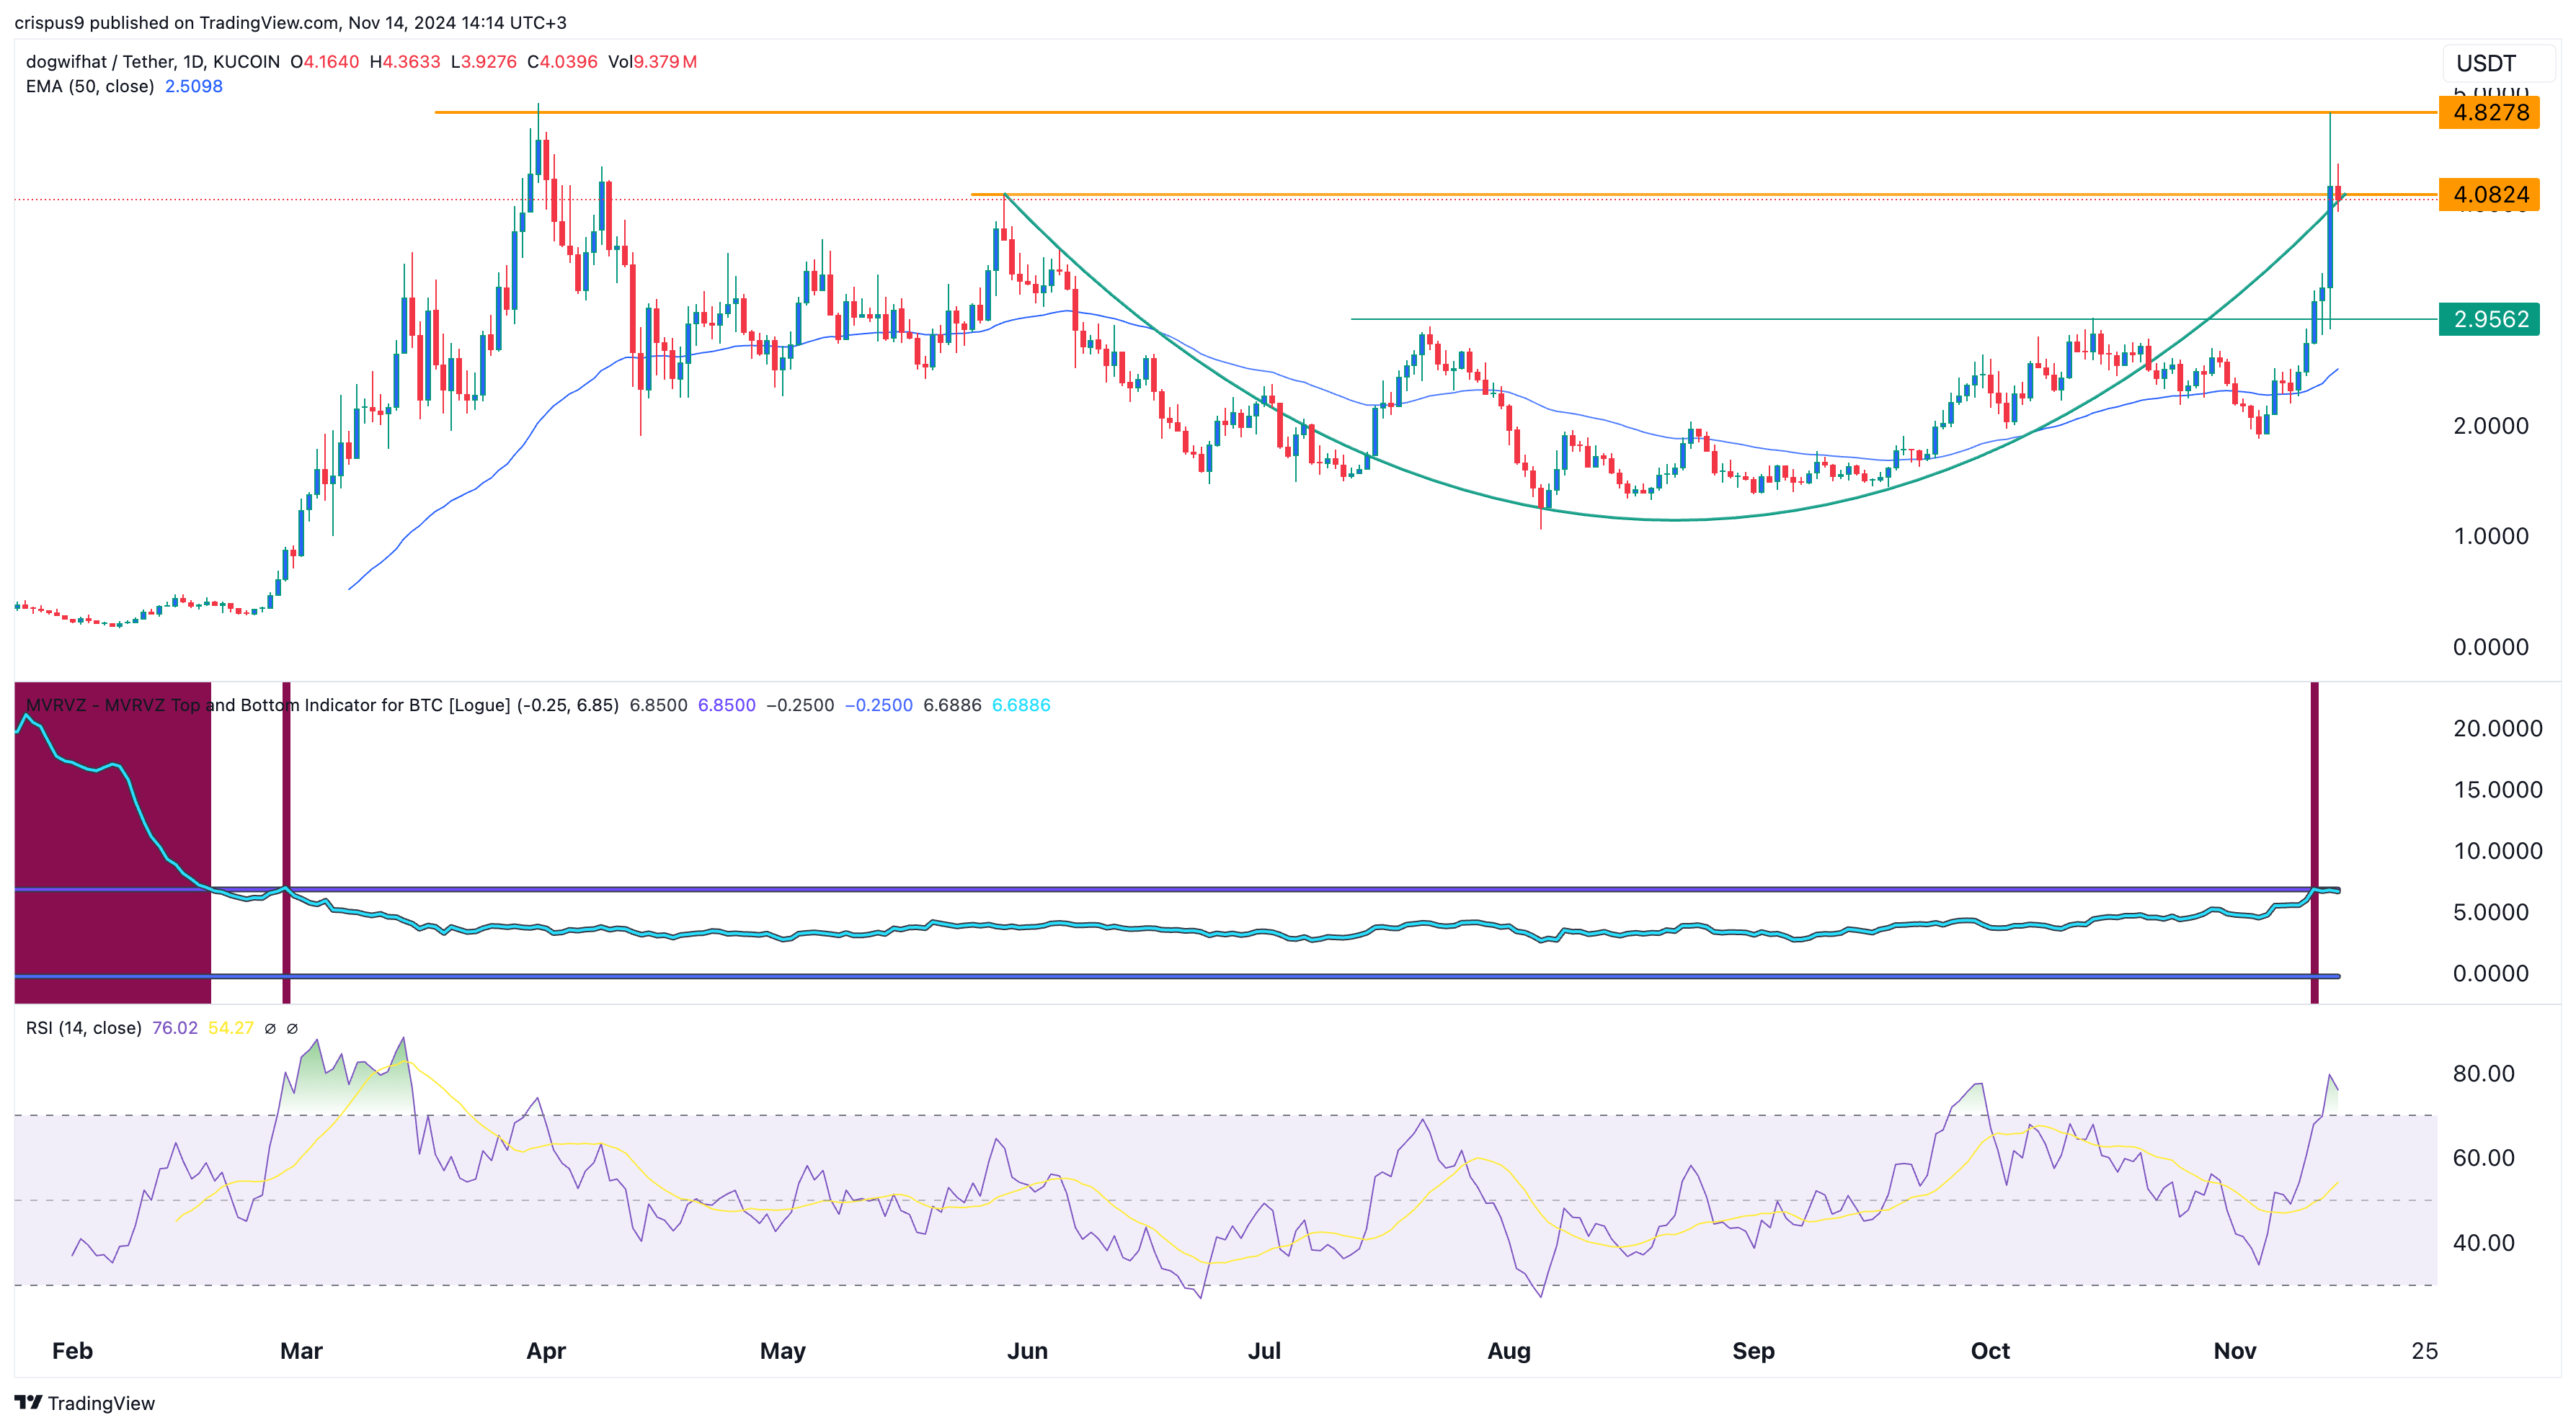
Task: Click the open price O4.1640
Action: coord(325,62)
